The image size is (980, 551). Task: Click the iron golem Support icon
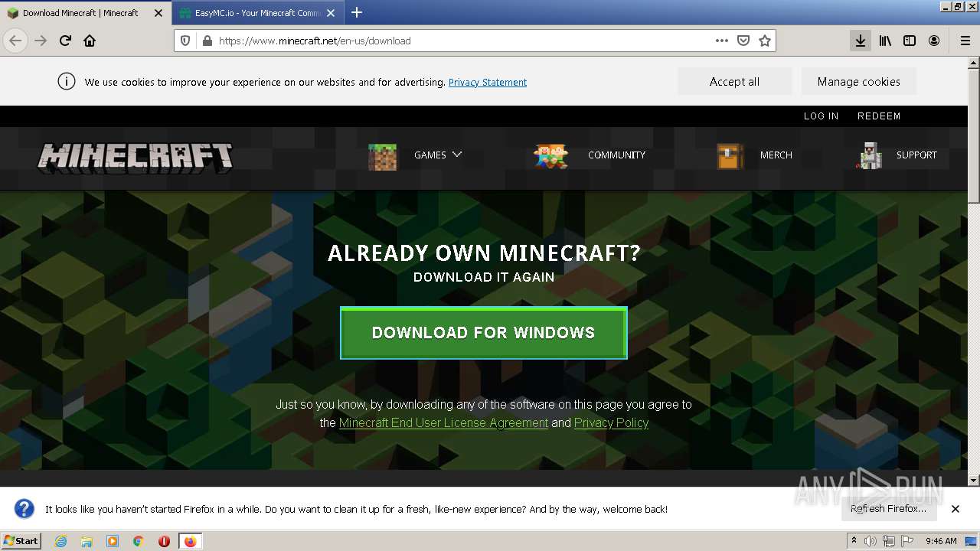[869, 155]
